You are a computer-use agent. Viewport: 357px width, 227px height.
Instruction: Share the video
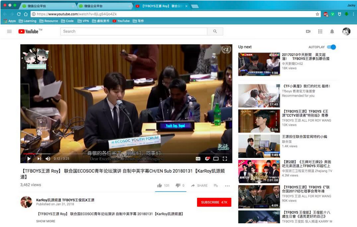(x=199, y=186)
